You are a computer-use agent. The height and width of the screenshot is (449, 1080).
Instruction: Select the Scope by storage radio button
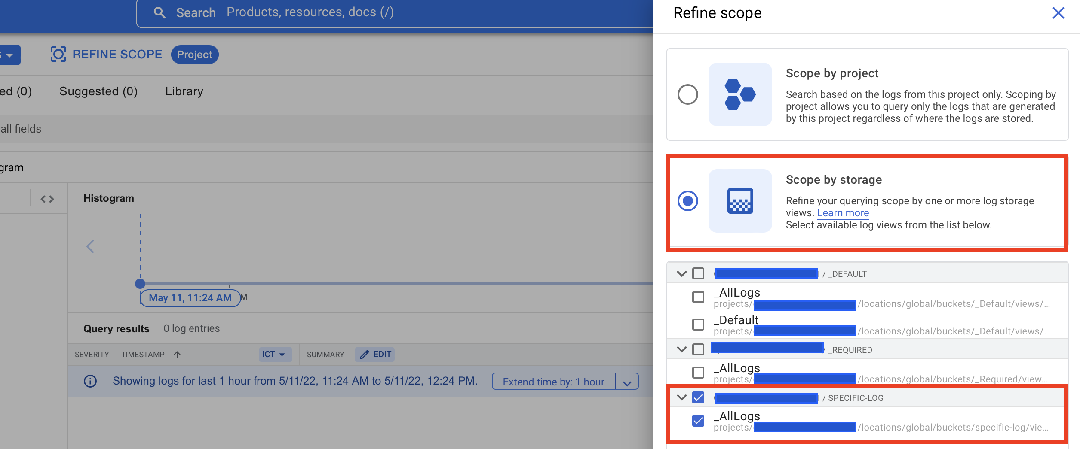[688, 201]
